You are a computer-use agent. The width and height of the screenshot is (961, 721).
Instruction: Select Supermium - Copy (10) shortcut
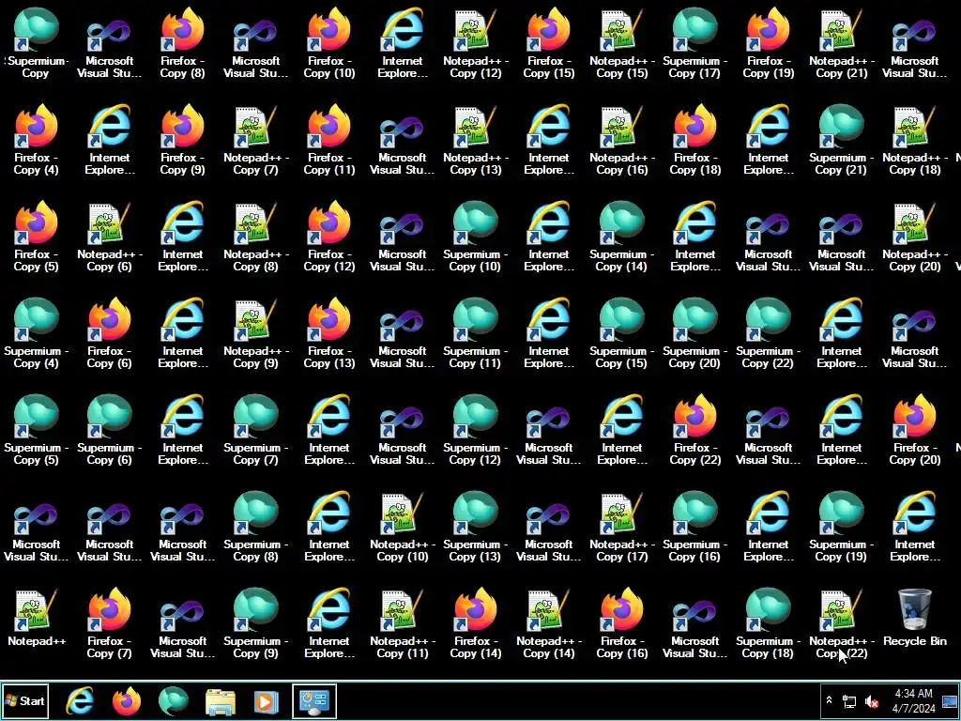coord(475,236)
